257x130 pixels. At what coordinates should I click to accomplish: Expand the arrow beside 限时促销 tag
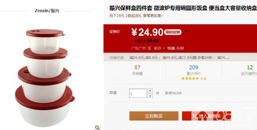186,31
